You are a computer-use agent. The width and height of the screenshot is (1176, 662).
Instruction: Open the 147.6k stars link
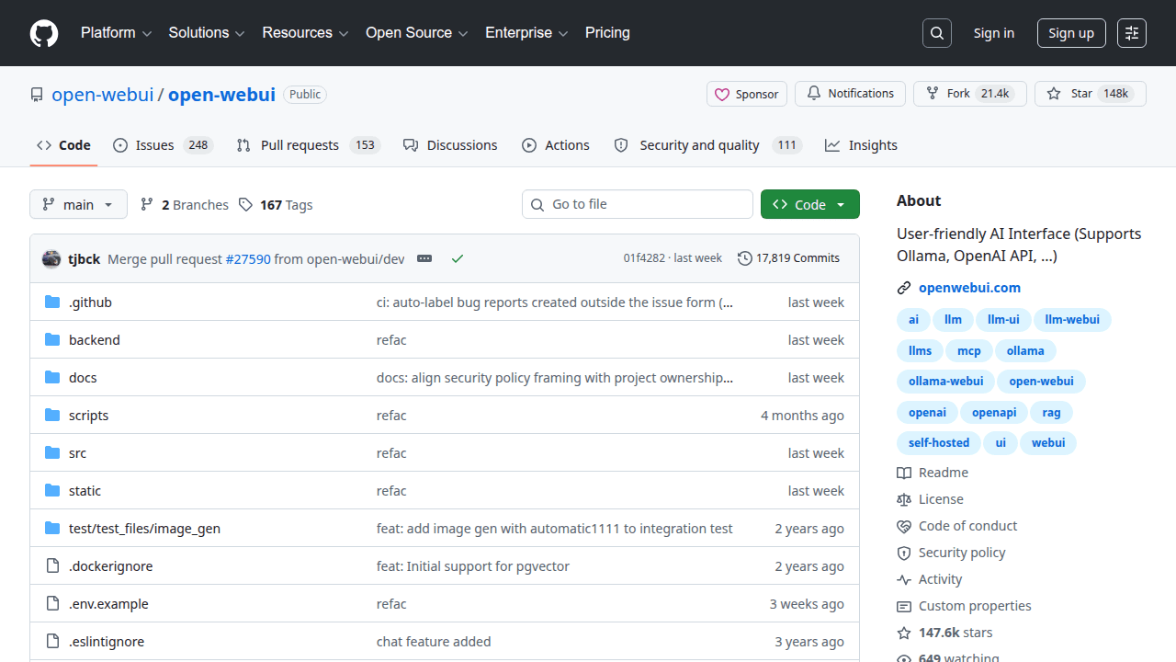click(955, 633)
